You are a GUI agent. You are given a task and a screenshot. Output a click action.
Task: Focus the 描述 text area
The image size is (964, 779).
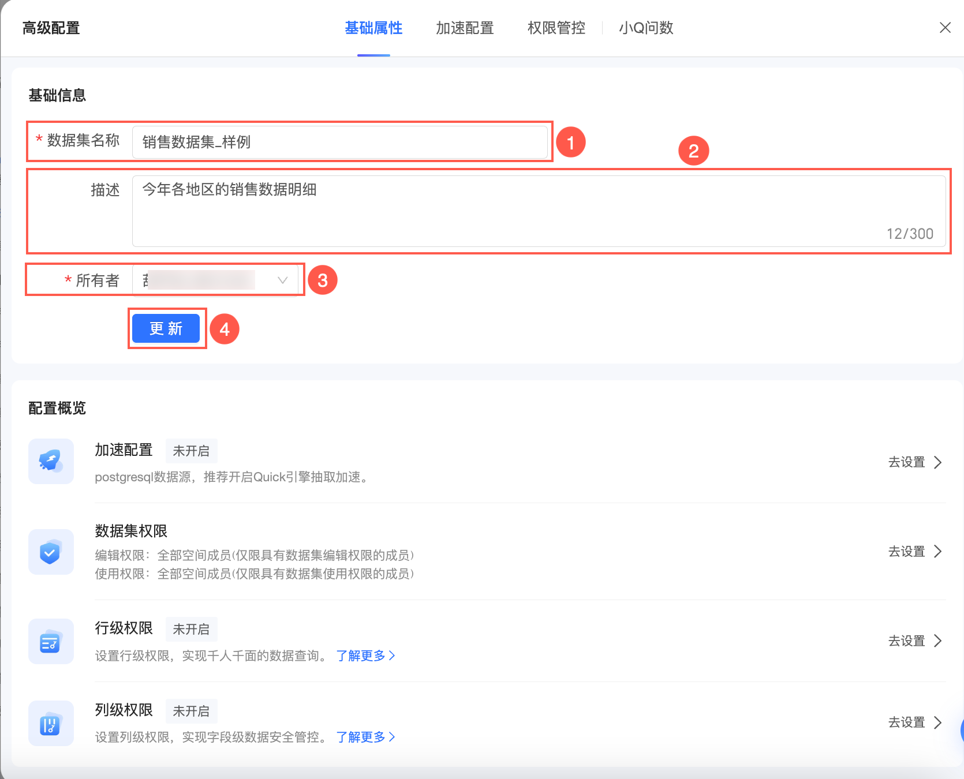[x=539, y=211]
